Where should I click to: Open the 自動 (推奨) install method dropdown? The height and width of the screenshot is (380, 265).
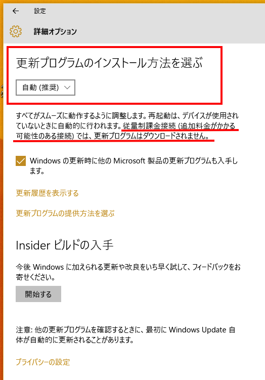coord(46,88)
